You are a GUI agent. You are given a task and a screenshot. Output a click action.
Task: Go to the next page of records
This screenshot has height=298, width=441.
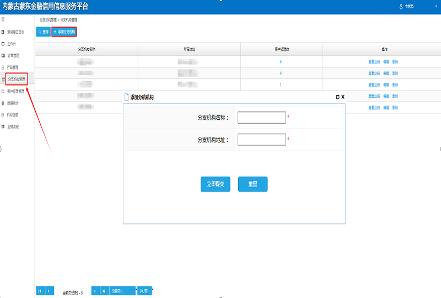click(x=95, y=290)
